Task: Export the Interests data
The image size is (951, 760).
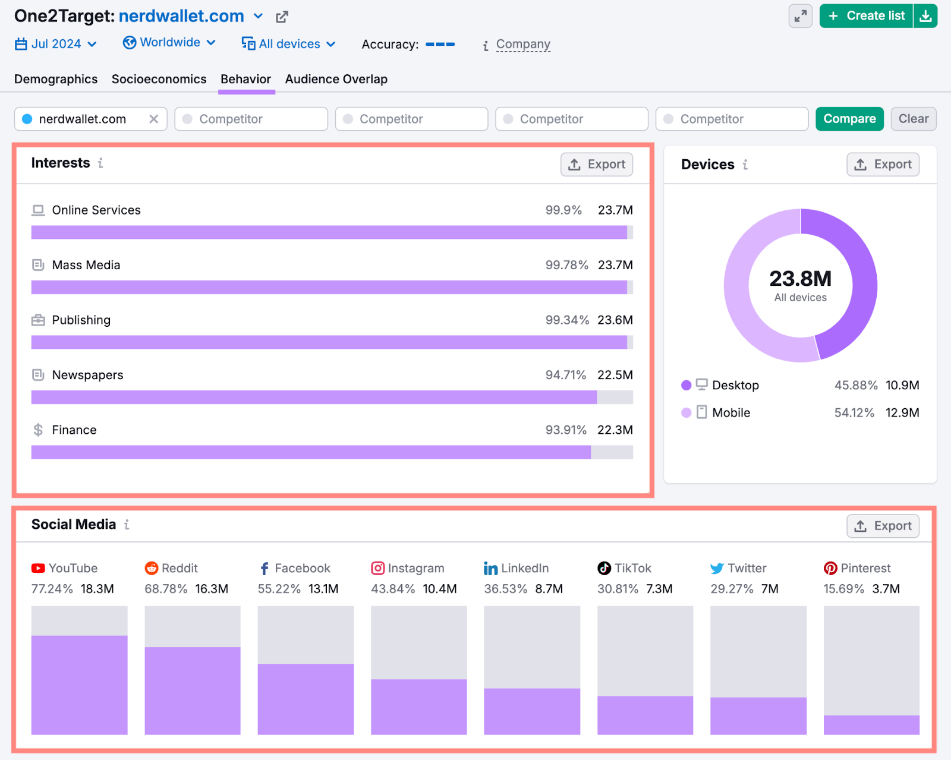Action: (596, 164)
